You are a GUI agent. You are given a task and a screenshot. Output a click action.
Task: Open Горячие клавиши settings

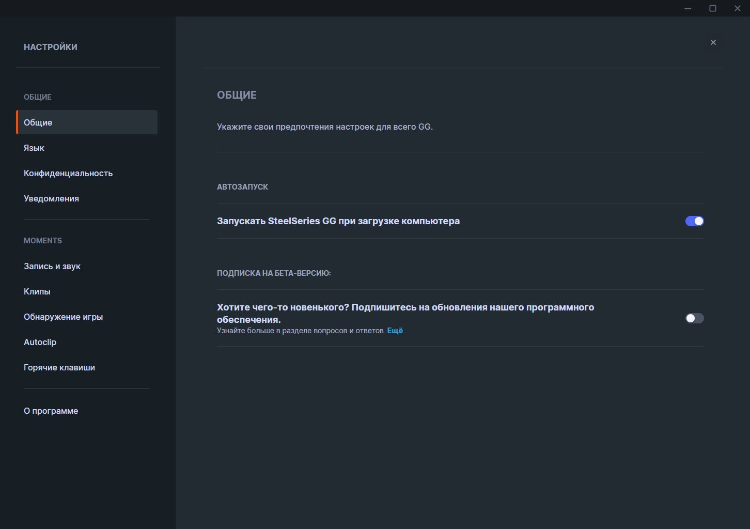pos(59,367)
